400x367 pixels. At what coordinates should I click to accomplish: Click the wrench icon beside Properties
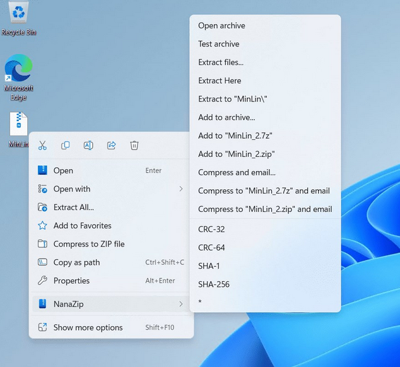42,281
